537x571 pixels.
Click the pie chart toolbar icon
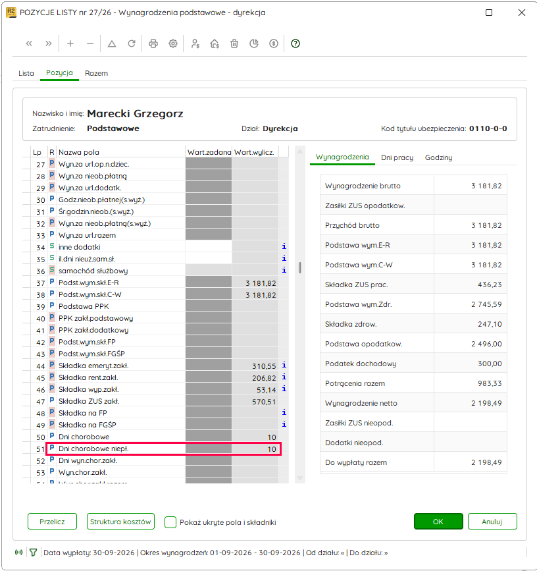coord(254,43)
